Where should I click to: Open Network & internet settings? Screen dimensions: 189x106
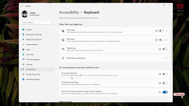[x=38, y=39]
